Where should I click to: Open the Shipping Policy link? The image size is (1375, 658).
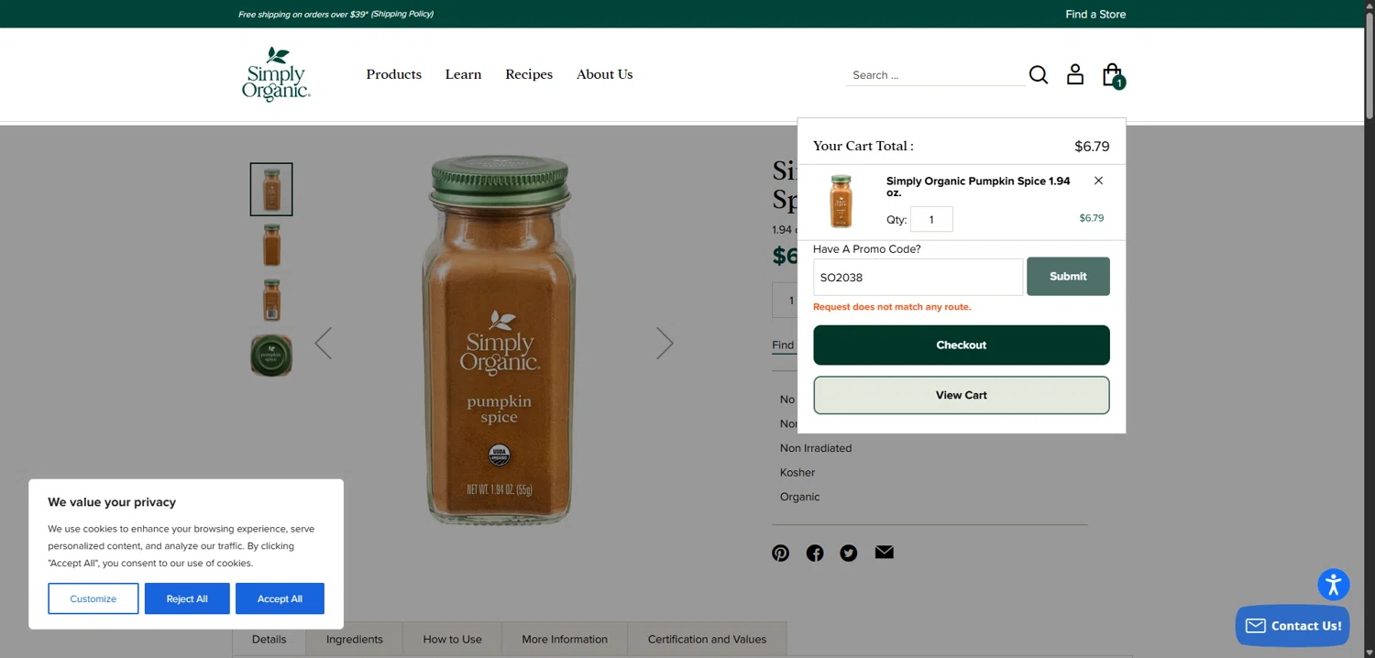click(x=401, y=14)
